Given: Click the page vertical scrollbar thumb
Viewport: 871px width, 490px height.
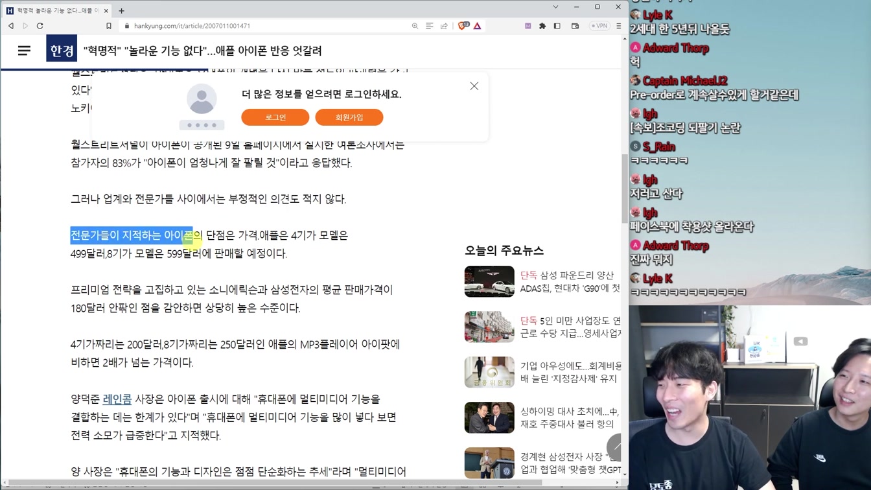Looking at the screenshot, I should pos(625,188).
